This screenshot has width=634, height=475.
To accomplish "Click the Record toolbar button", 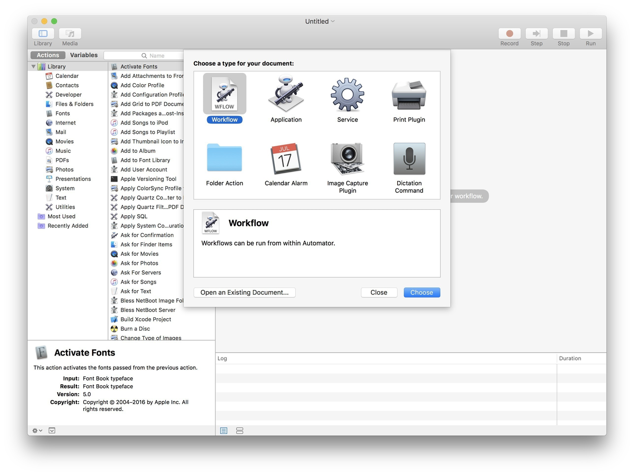I will click(509, 33).
